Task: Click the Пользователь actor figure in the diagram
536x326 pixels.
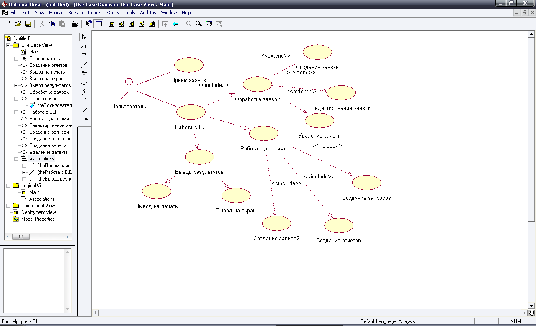Action: tap(129, 88)
